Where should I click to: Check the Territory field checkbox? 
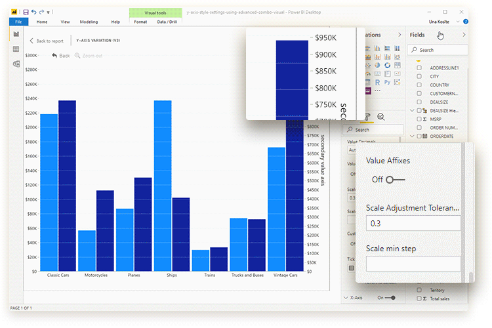point(419,290)
